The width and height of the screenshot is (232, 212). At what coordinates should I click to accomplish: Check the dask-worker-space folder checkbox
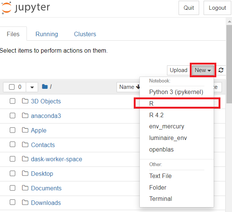13,159
